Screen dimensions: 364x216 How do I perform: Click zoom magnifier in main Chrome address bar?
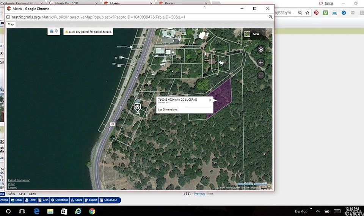300,13
